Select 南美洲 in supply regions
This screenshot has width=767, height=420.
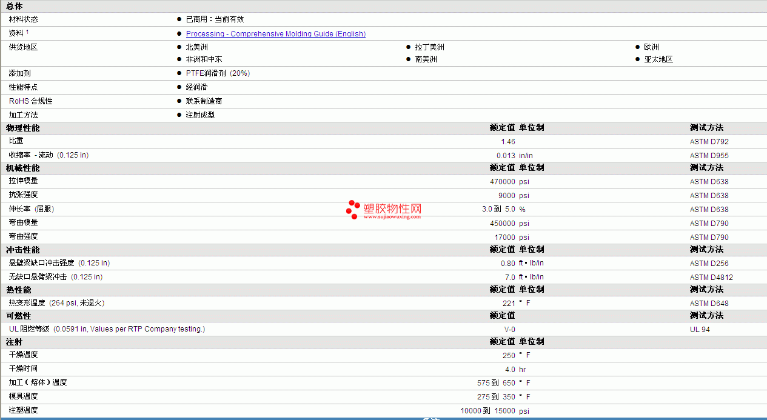(x=426, y=59)
